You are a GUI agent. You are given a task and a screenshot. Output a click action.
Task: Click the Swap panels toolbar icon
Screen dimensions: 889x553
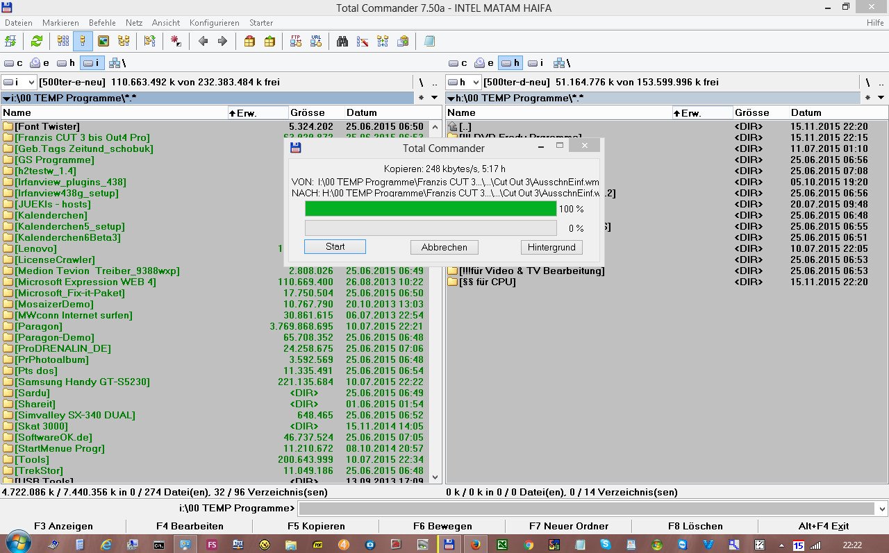click(x=149, y=41)
